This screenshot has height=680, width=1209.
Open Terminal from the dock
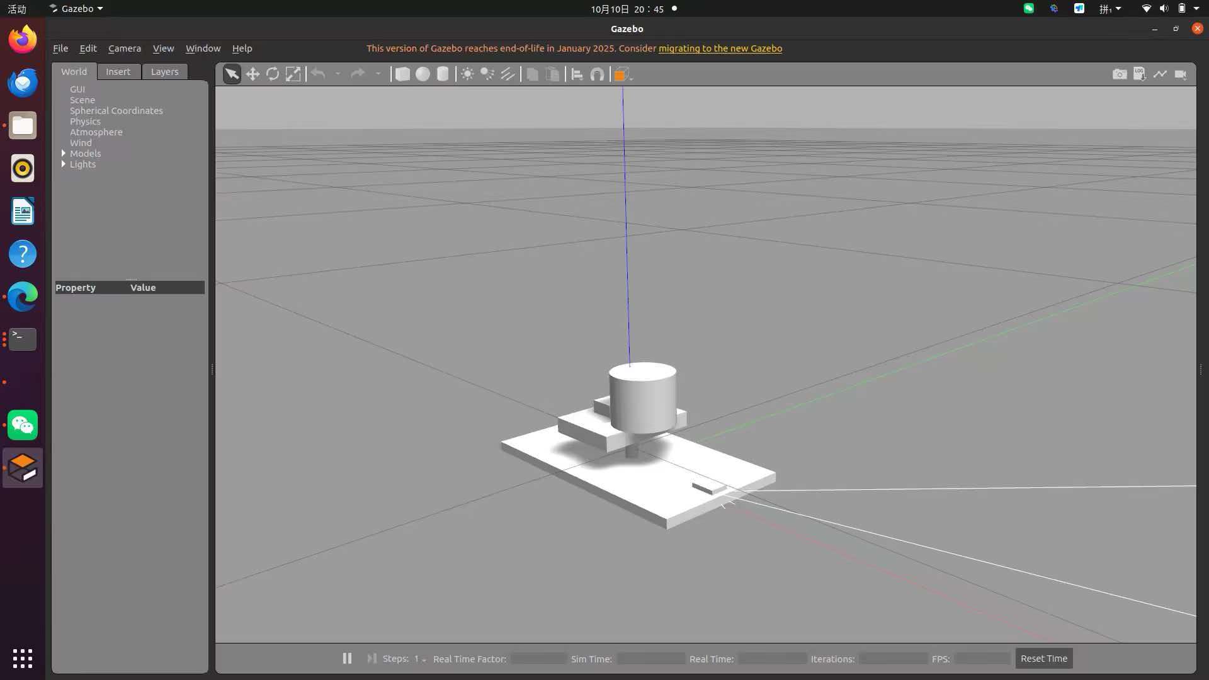(x=23, y=339)
